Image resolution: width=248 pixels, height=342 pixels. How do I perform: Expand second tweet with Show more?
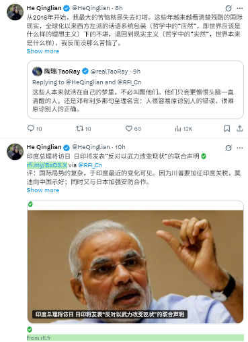click(43, 190)
